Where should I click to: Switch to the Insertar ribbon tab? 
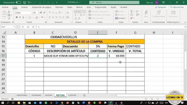pos(25,7)
